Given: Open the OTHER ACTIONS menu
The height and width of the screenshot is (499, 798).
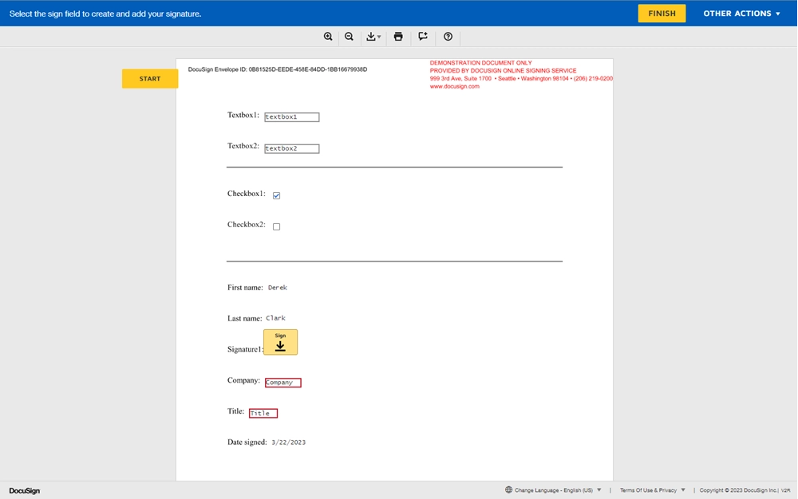Looking at the screenshot, I should 741,14.
